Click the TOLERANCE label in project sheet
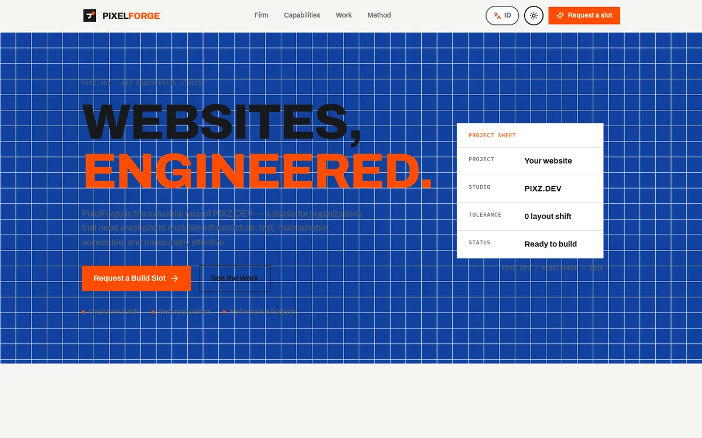Viewport: 702px width, 438px height. [485, 215]
